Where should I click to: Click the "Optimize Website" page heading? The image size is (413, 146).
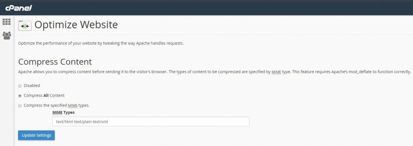[76, 25]
